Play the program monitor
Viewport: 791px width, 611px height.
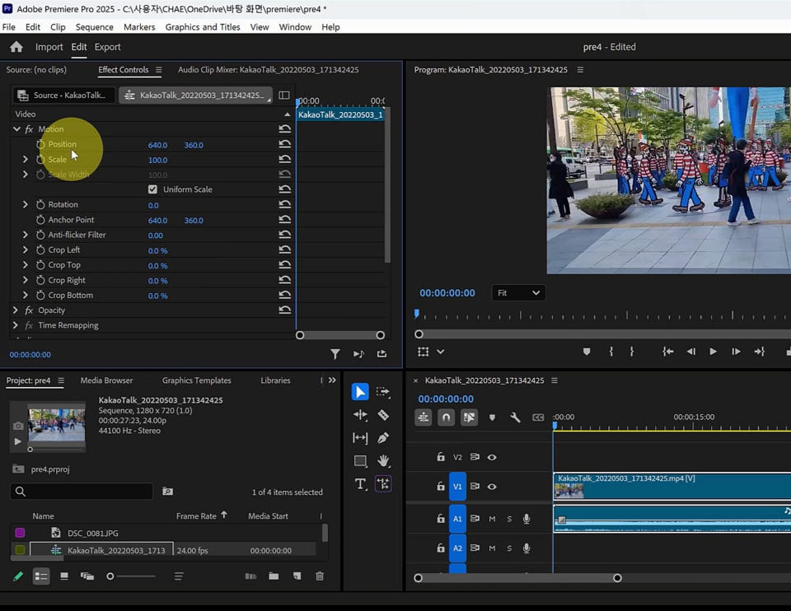pyautogui.click(x=713, y=352)
